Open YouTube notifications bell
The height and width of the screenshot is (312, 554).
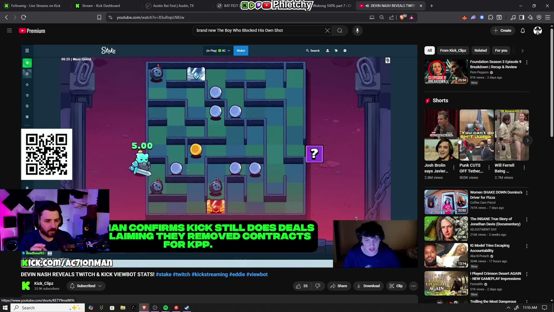[x=522, y=30]
